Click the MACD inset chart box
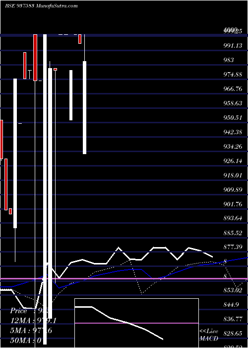The width and height of the screenshot is (248, 348). click(x=136, y=323)
